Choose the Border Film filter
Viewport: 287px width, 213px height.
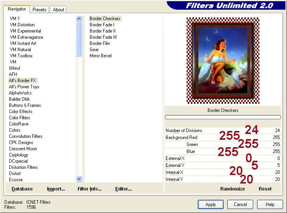click(x=100, y=43)
